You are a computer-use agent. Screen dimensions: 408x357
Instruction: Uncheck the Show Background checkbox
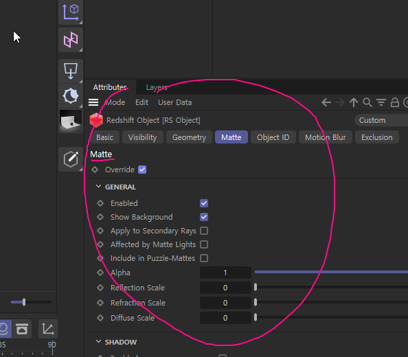(x=204, y=217)
